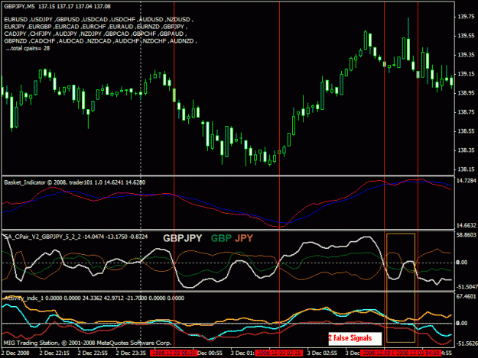Click the 14.6632 scale value in Basket panel
The width and height of the screenshot is (478, 358).
pyautogui.click(x=466, y=225)
